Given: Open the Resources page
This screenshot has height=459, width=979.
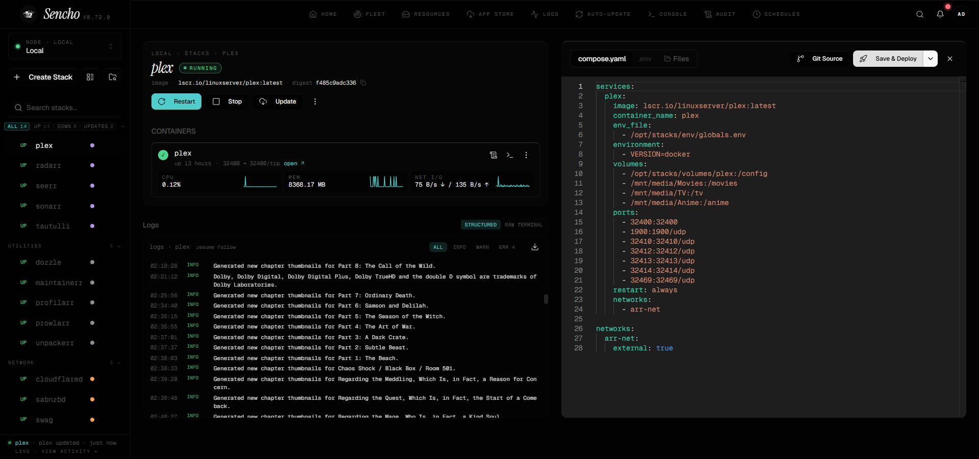Looking at the screenshot, I should coord(426,14).
